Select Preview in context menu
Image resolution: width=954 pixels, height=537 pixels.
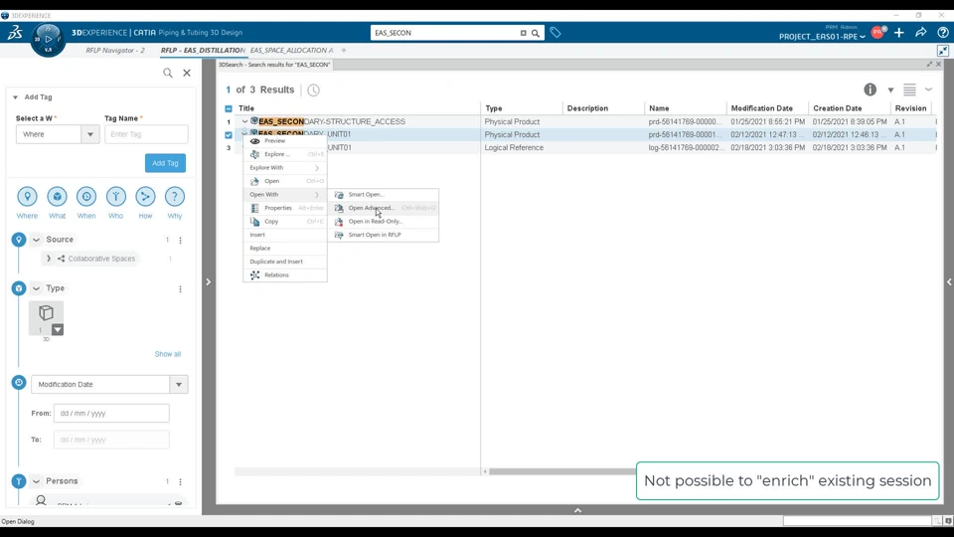[x=285, y=141]
